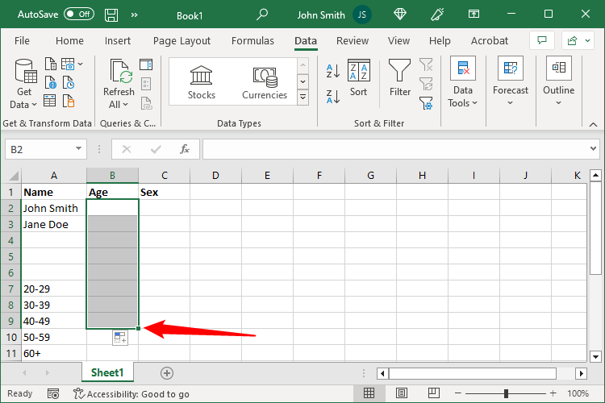Switch to Page Layout view
The height and width of the screenshot is (403, 605).
(402, 393)
